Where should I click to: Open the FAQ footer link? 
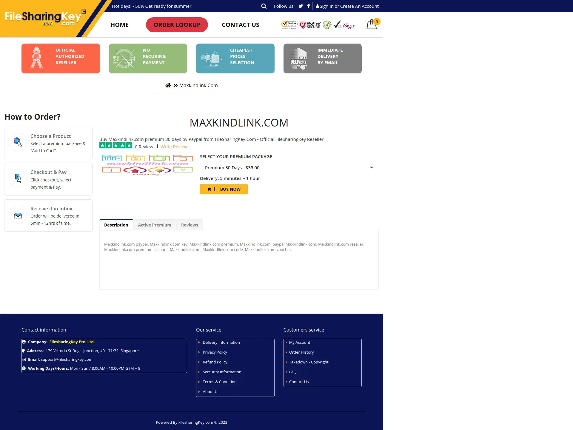(x=293, y=372)
